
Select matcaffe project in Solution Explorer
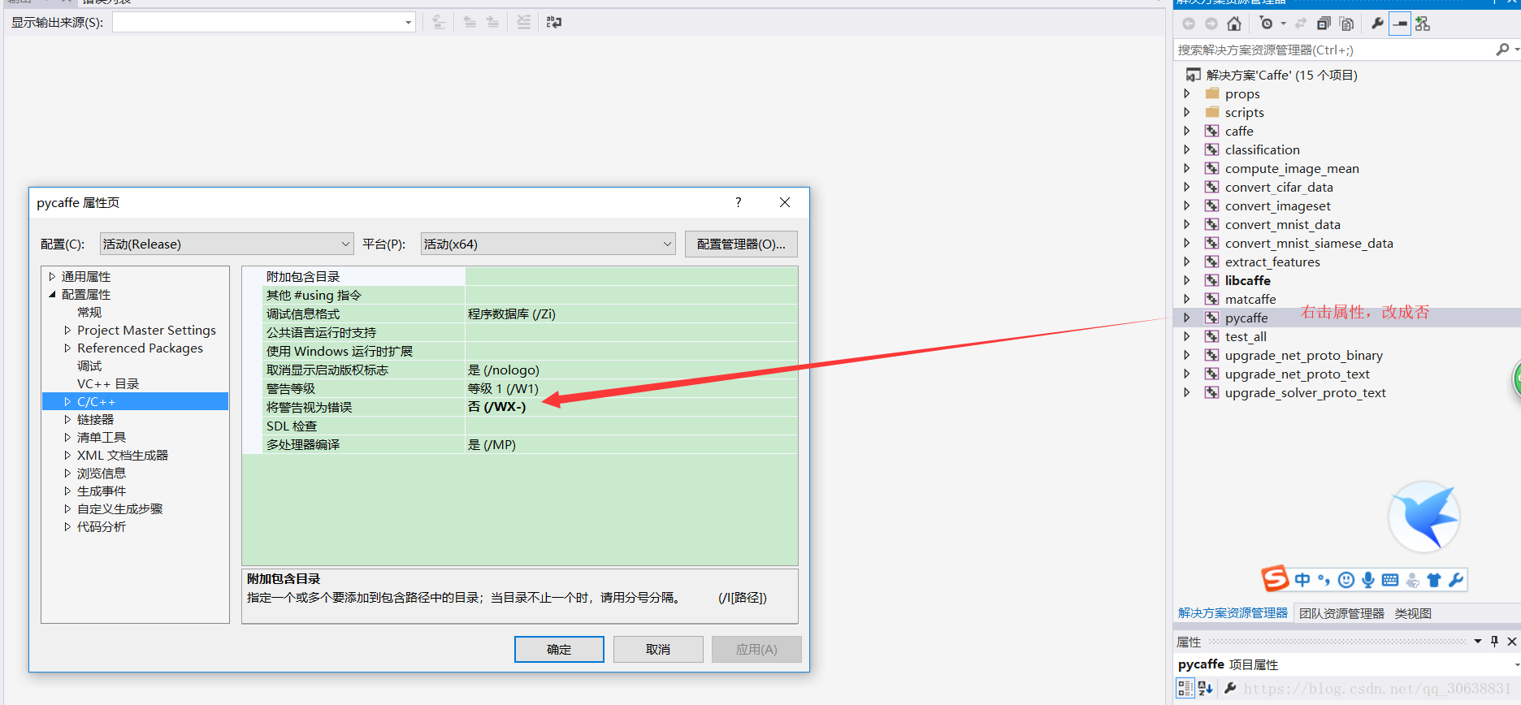tap(1250, 299)
